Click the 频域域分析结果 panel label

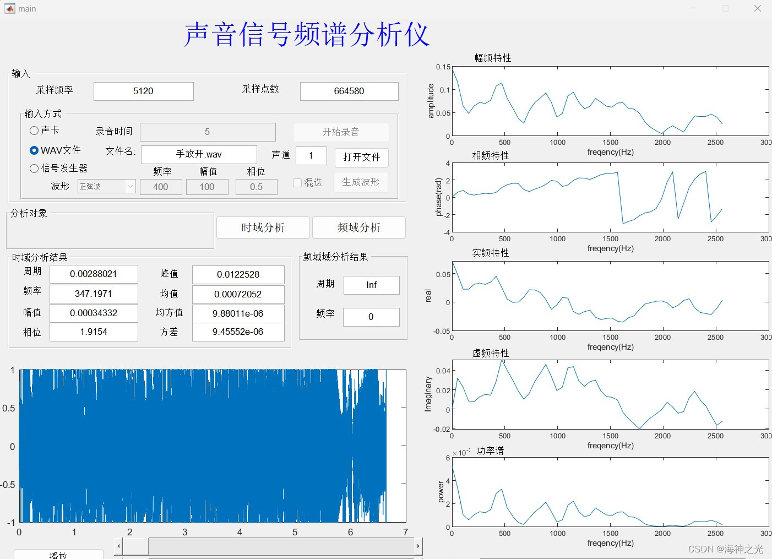335,257
